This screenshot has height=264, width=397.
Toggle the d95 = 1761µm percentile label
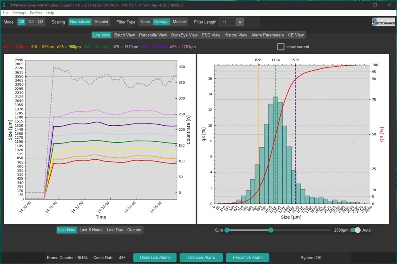183,47
